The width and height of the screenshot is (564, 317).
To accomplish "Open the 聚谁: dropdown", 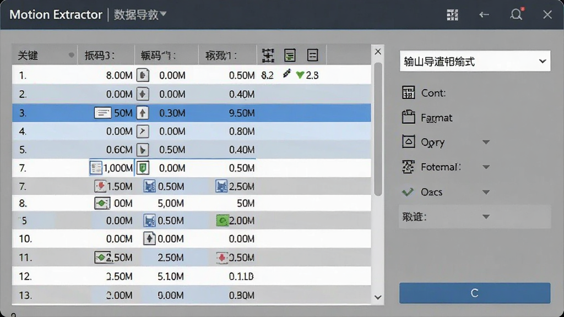I will click(x=474, y=217).
